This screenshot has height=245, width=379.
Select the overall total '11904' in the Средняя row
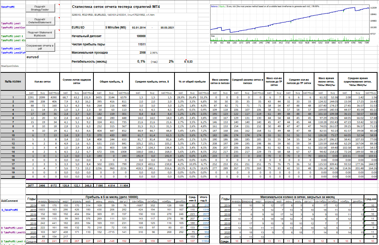pos(204,241)
